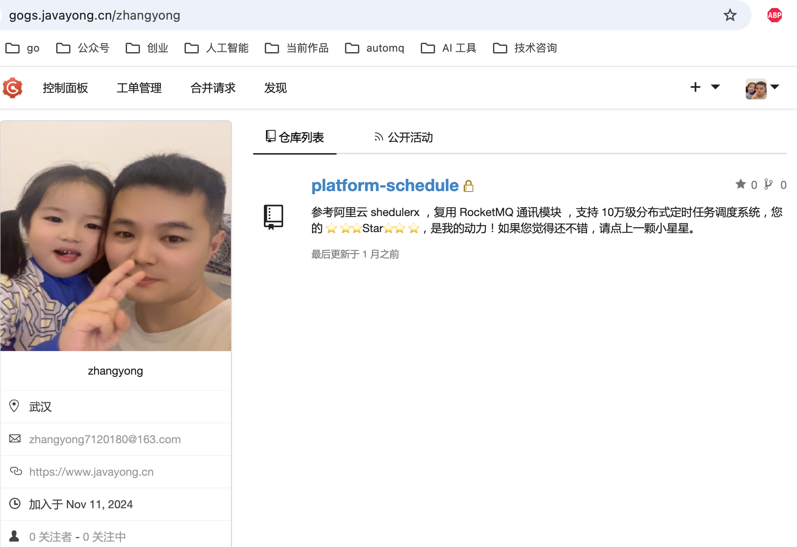Click the zhangyong7120180@163.com email link
Viewport: 797px width, 547px height.
[x=105, y=439]
